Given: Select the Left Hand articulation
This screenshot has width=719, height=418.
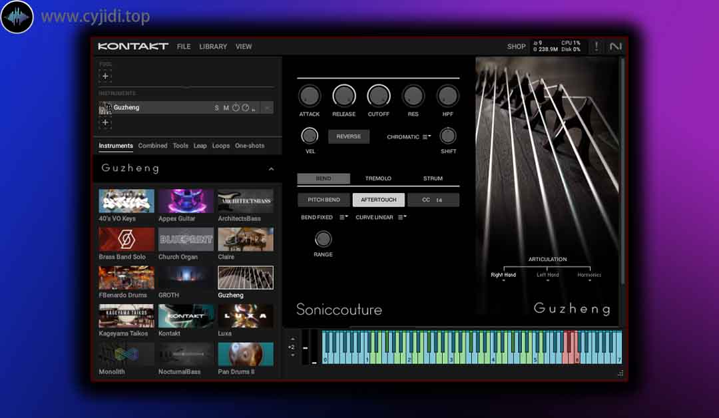Looking at the screenshot, I should click(x=547, y=275).
